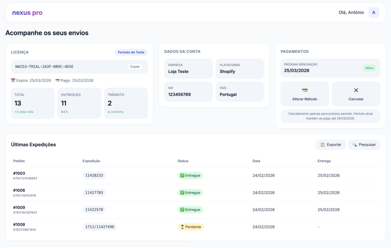Select expedition number 11427703
This screenshot has height=248, width=391.
[94, 193]
